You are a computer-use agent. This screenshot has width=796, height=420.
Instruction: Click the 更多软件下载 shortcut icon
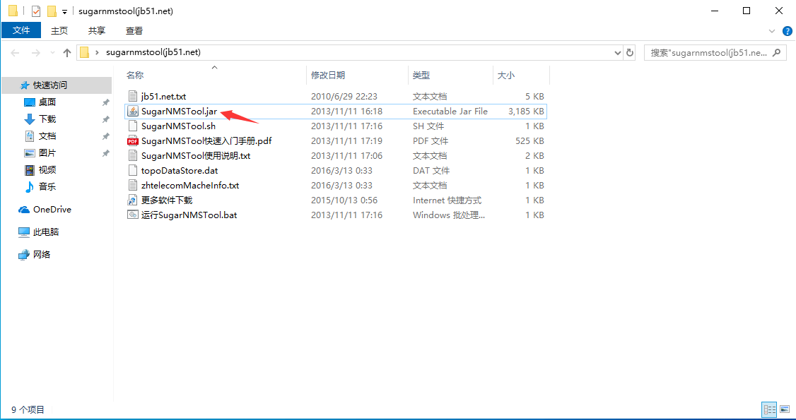pos(132,200)
